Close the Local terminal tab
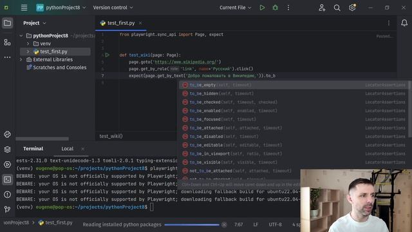412x232 pixels. (x=83, y=149)
